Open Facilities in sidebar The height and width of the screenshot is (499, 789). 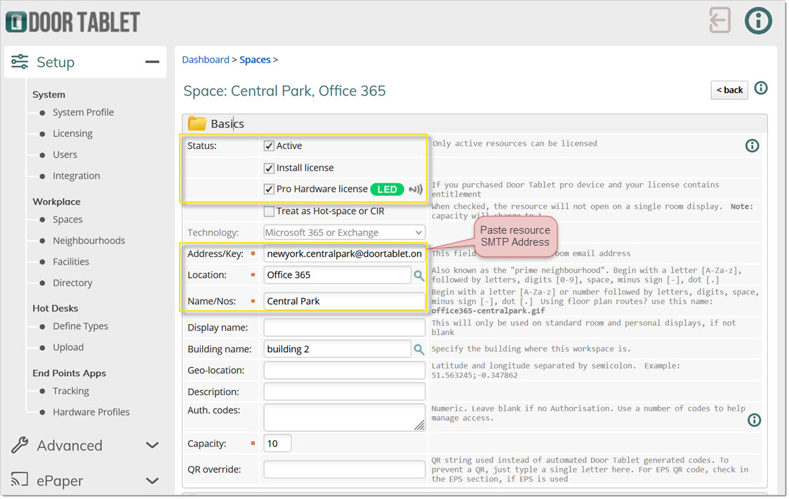pos(71,262)
